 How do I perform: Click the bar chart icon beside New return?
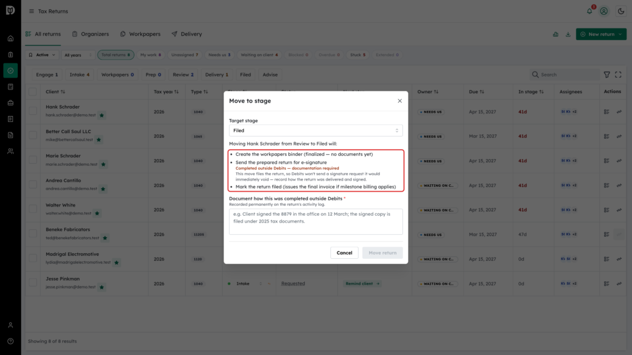[x=555, y=35]
